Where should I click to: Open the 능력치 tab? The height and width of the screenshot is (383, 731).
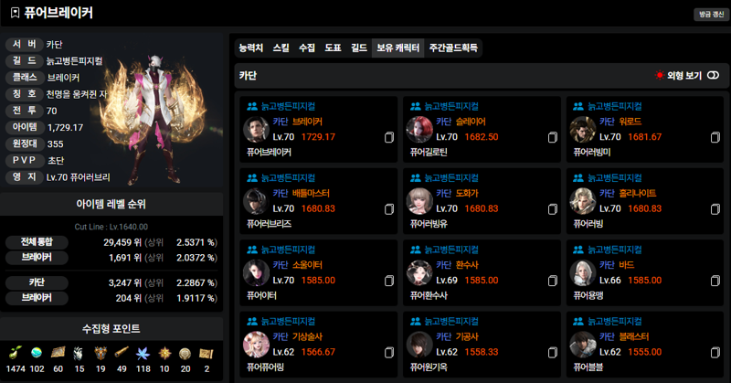tap(251, 48)
